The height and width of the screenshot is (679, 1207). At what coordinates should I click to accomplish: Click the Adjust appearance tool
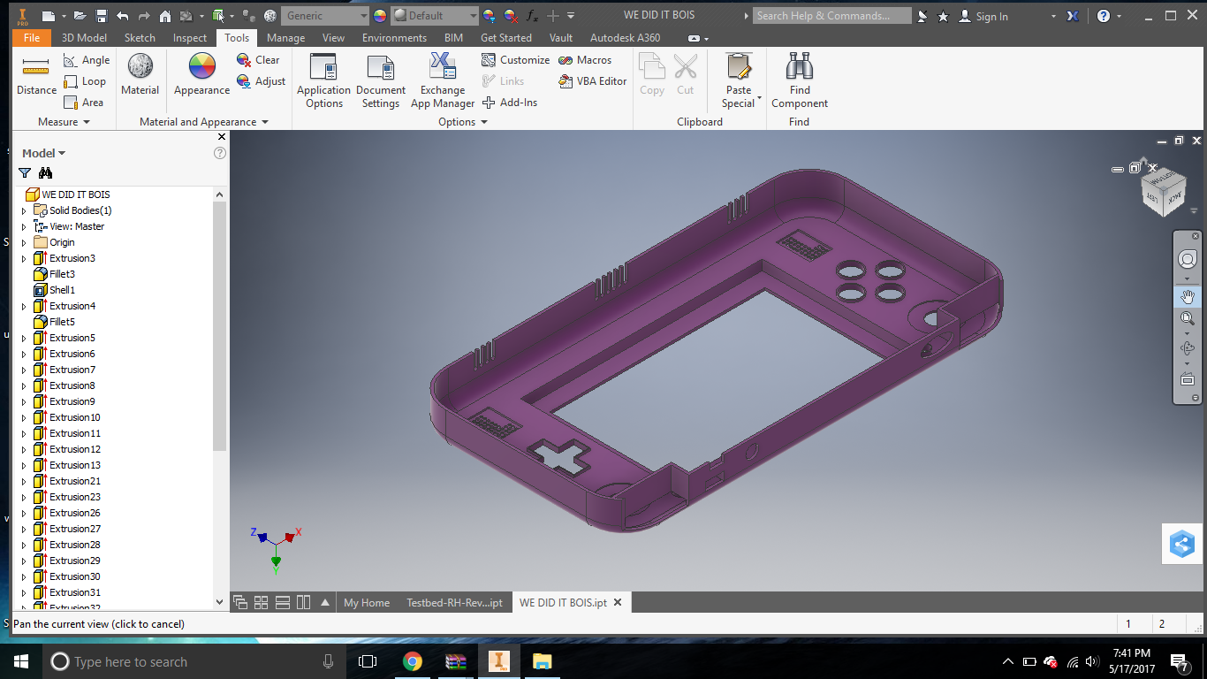click(261, 81)
